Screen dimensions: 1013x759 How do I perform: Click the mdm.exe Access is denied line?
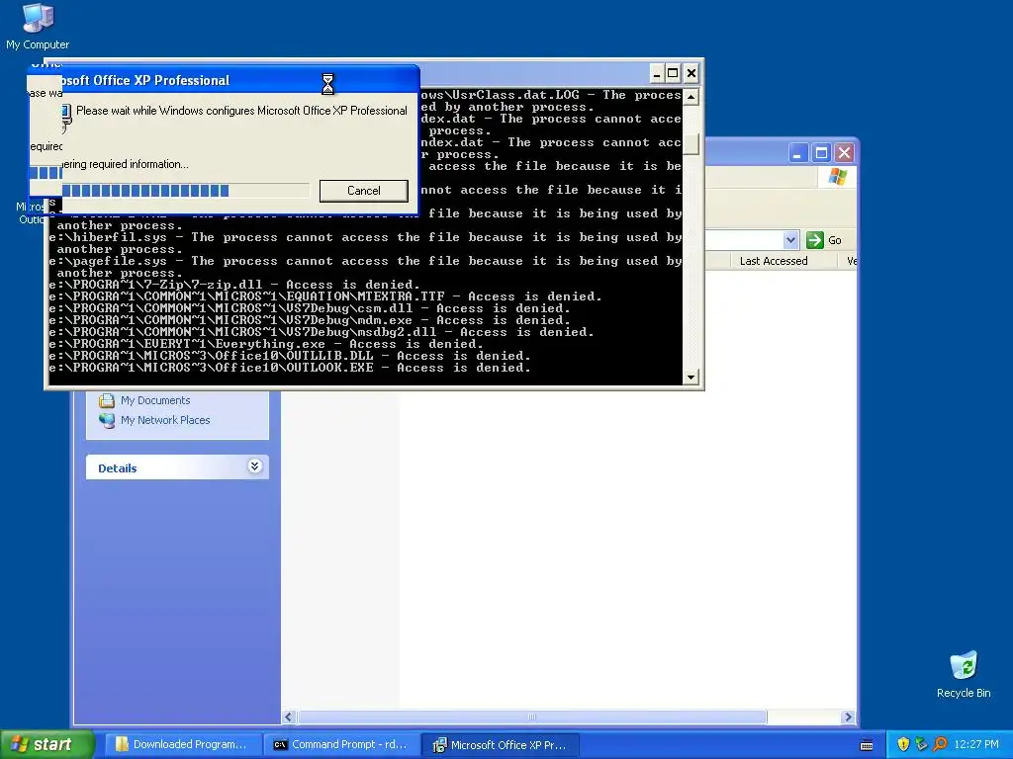310,320
